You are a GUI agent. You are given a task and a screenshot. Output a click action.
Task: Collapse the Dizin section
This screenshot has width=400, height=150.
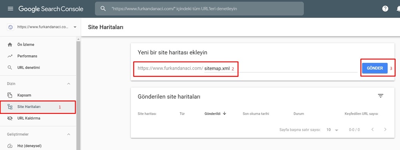coord(68,84)
